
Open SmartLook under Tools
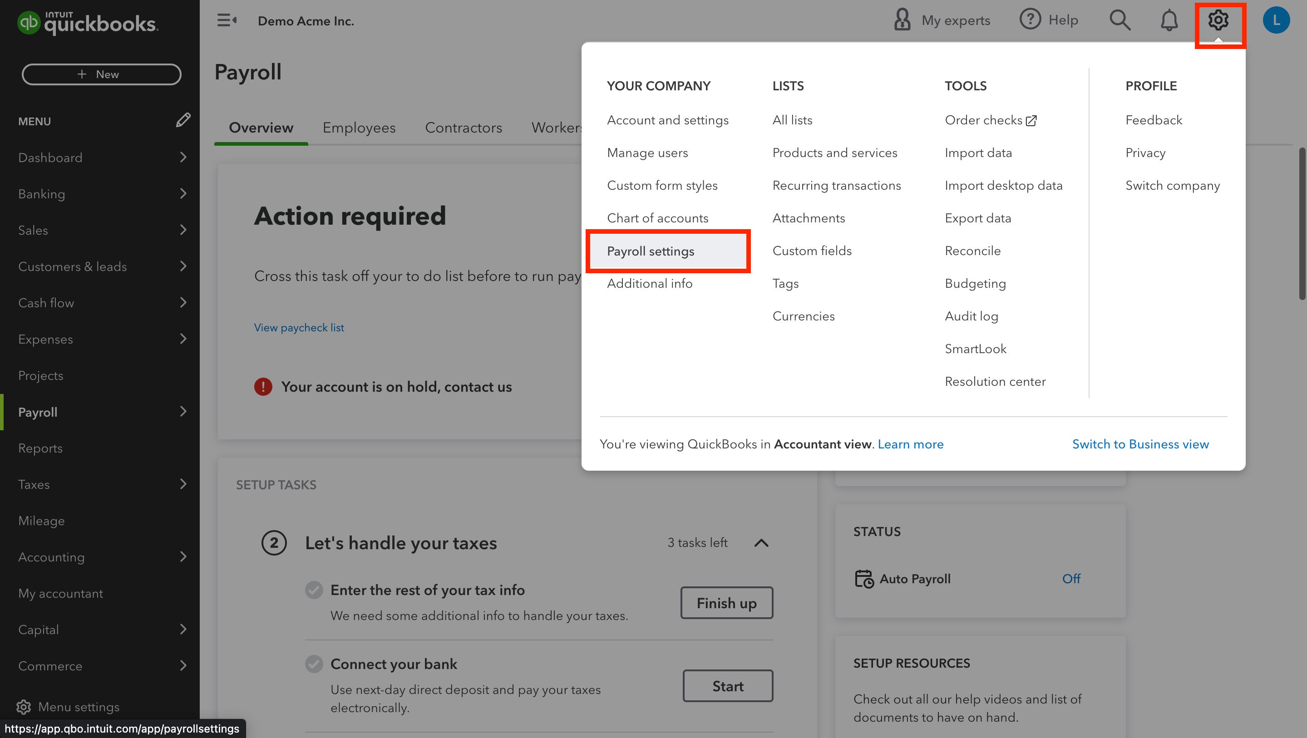coord(975,349)
